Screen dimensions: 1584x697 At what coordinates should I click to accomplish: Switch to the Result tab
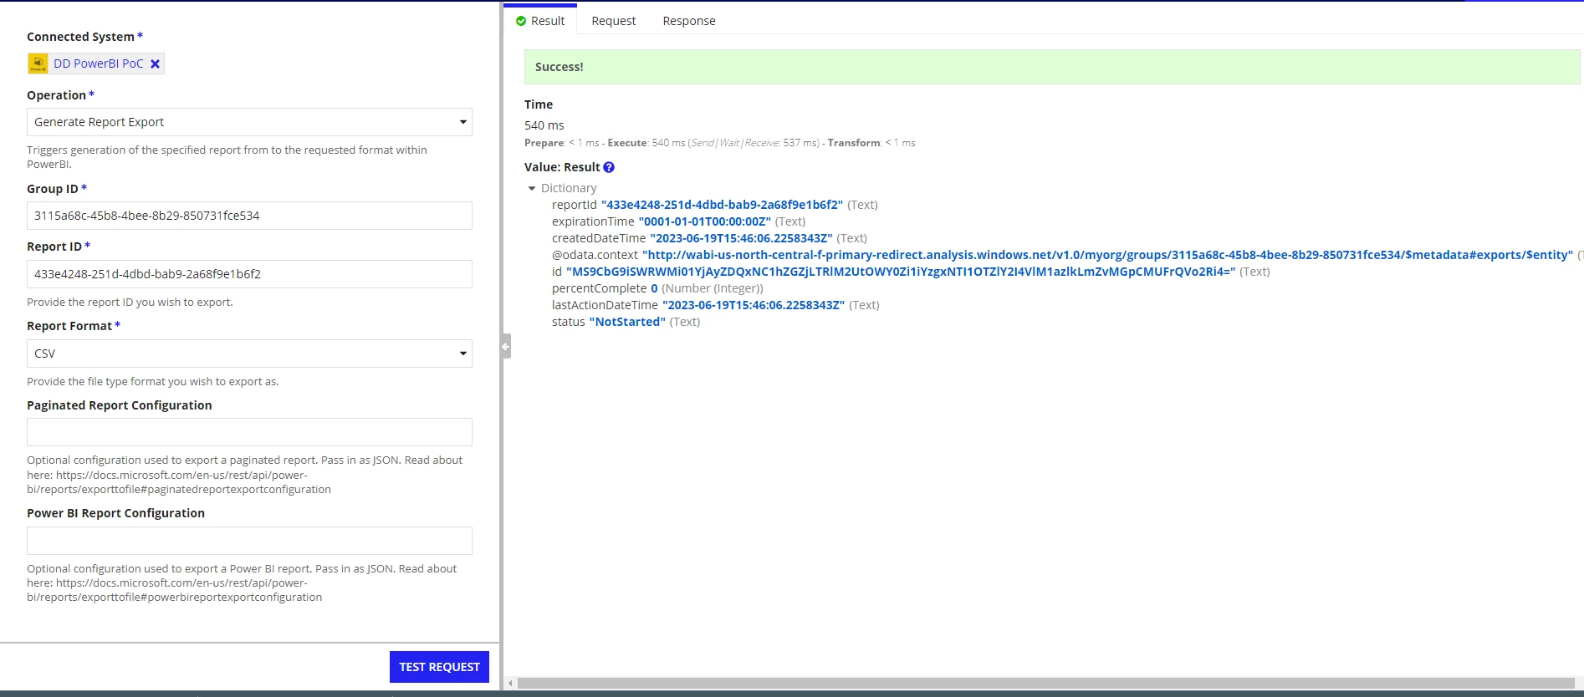[x=540, y=21]
